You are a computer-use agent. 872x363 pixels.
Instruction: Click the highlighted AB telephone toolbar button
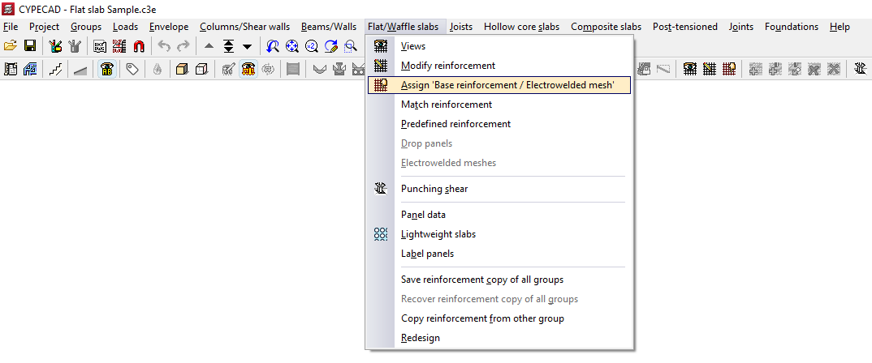point(106,70)
